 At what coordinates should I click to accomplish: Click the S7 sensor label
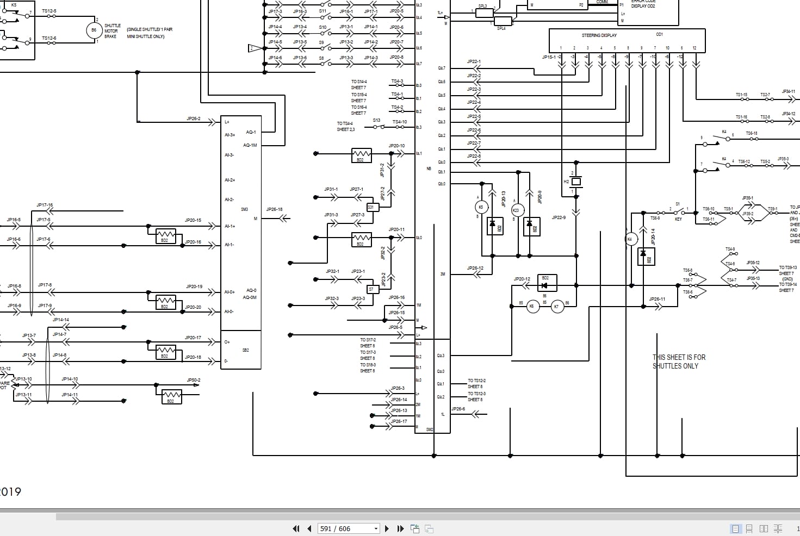pos(371,289)
